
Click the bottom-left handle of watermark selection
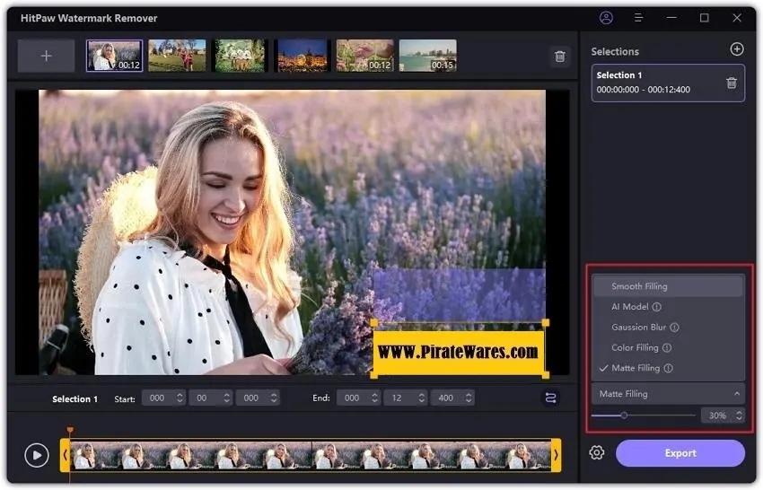373,375
